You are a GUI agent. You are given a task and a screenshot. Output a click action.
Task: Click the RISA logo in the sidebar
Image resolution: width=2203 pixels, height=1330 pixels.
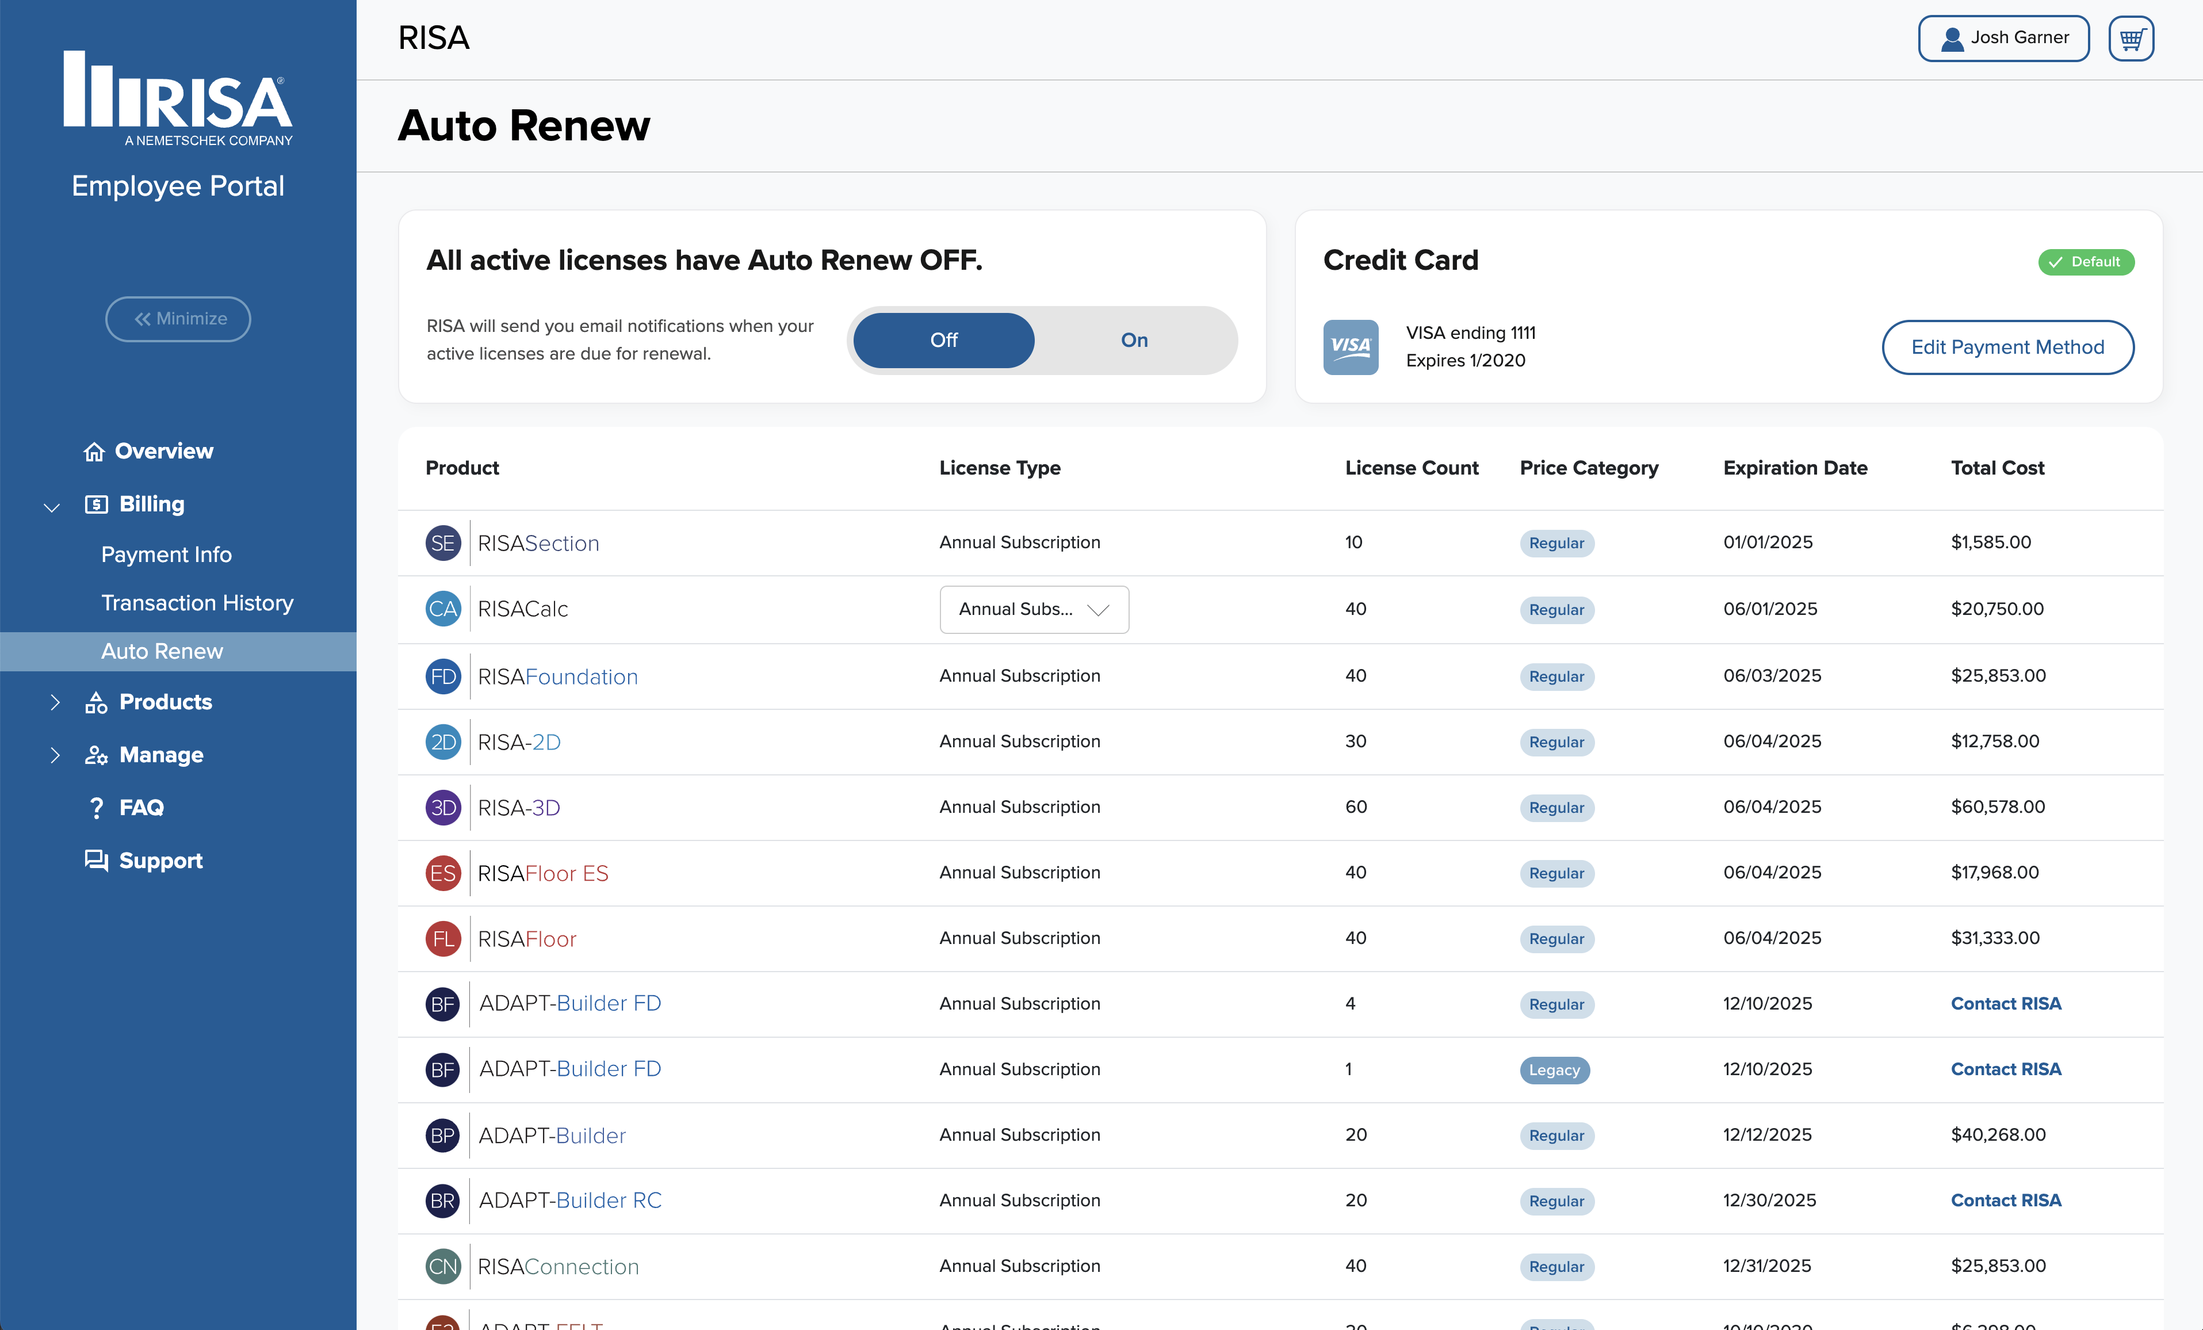[x=178, y=97]
